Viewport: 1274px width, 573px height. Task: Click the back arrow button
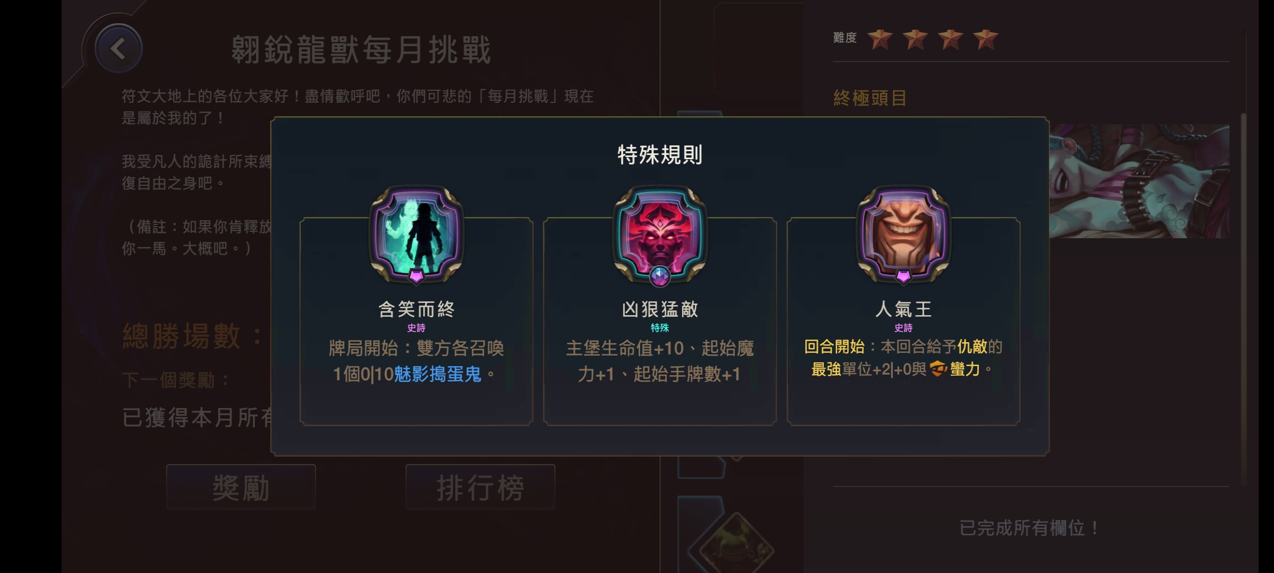[118, 49]
